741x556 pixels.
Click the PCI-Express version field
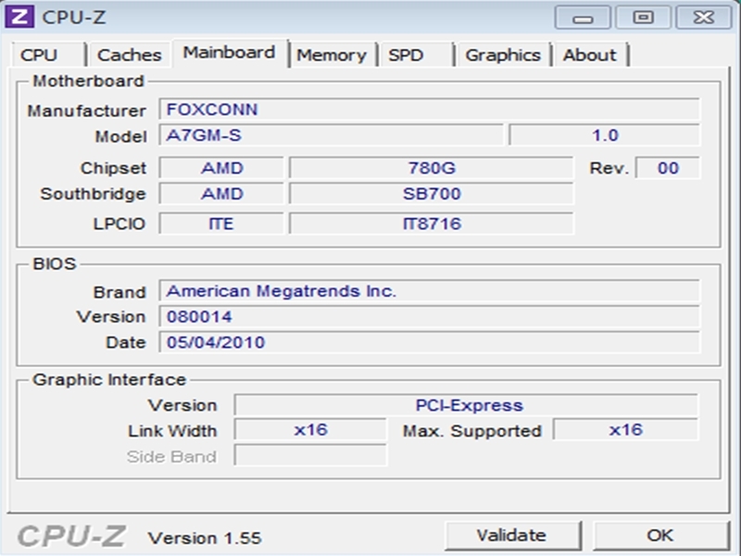click(x=466, y=405)
